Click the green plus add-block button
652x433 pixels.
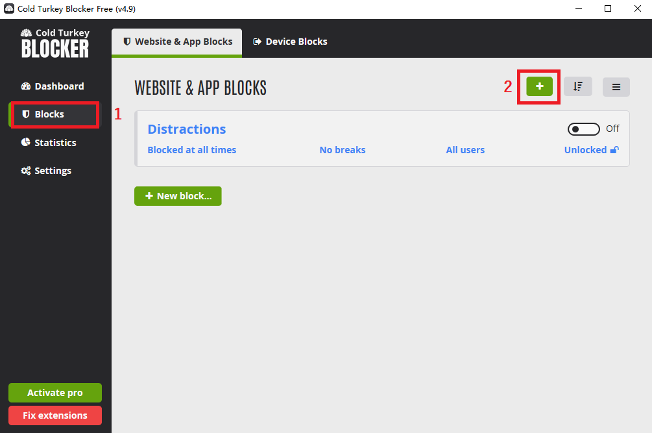(x=539, y=86)
